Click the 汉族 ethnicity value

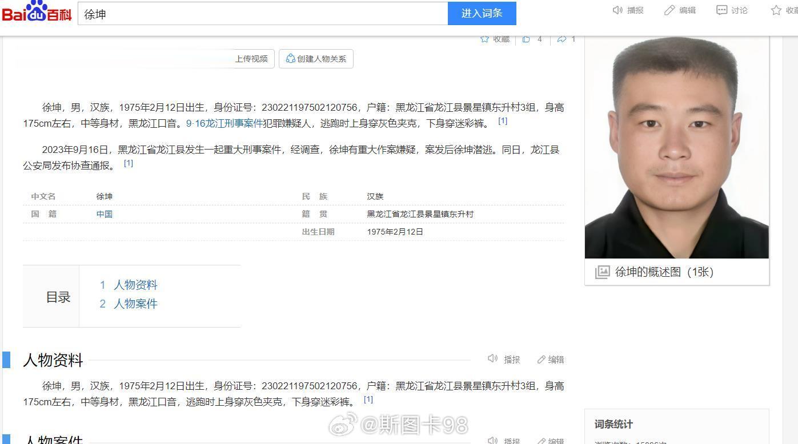[375, 196]
